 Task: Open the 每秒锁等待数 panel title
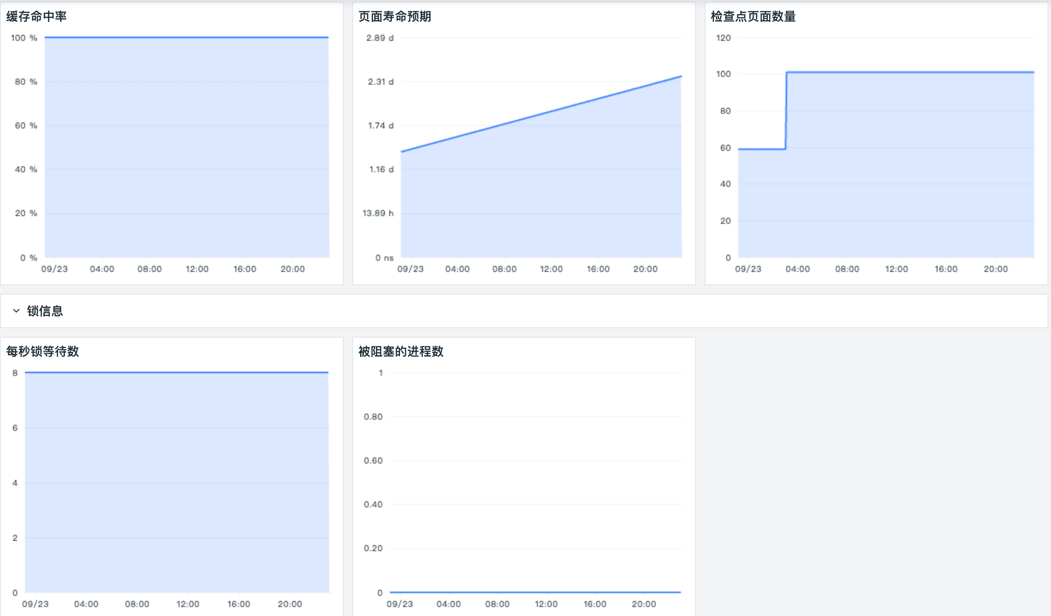click(x=43, y=351)
